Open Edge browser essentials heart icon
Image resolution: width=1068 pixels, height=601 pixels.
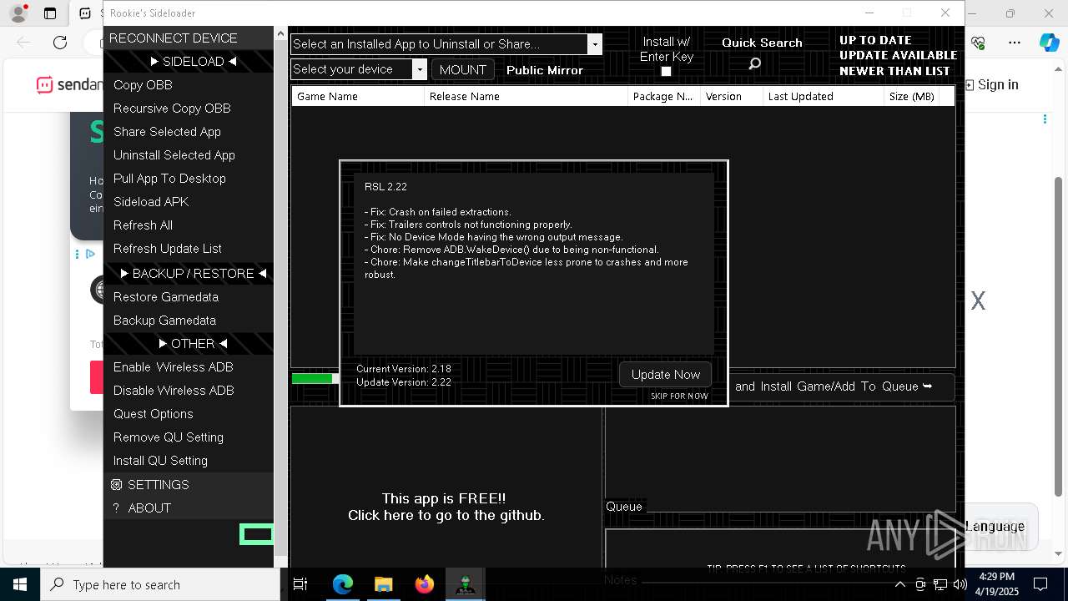point(979,43)
